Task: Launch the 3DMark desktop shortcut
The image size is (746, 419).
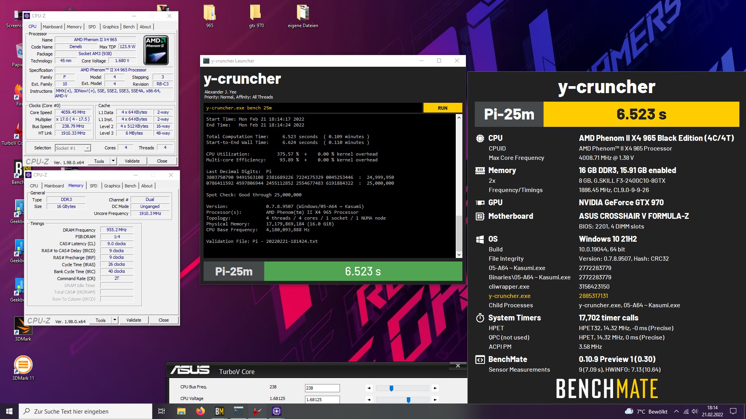Action: click(x=23, y=329)
